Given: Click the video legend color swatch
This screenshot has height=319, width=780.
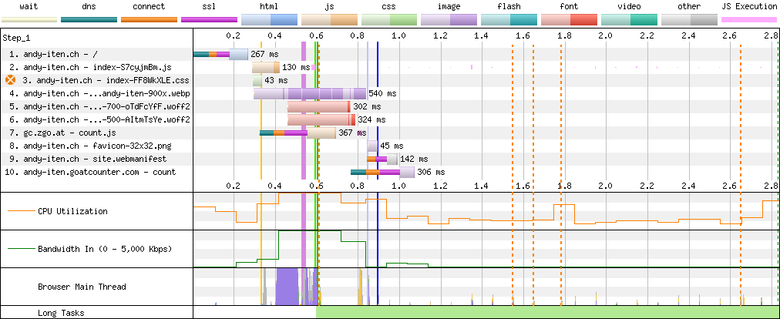Looking at the screenshot, I should (629, 19).
